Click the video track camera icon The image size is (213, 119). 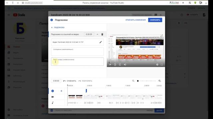53,97
